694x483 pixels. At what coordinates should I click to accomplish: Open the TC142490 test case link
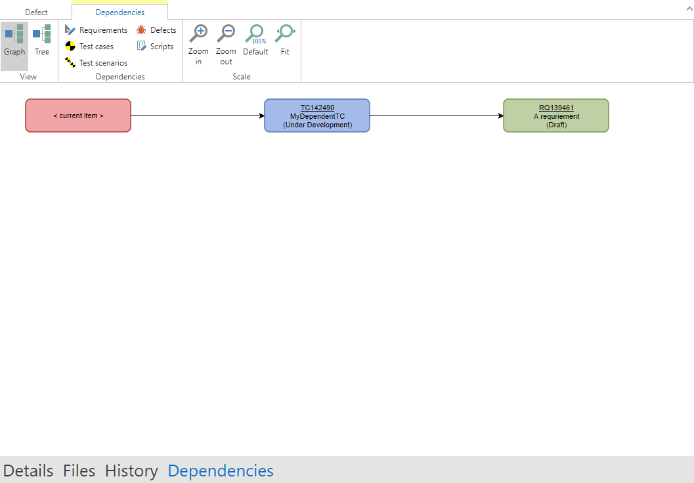317,108
